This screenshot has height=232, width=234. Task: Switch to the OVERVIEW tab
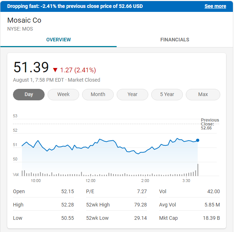click(58, 40)
